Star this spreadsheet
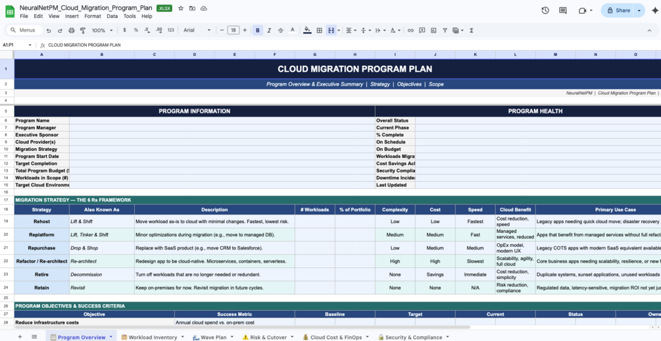Image resolution: width=661 pixels, height=341 pixels. pyautogui.click(x=181, y=8)
